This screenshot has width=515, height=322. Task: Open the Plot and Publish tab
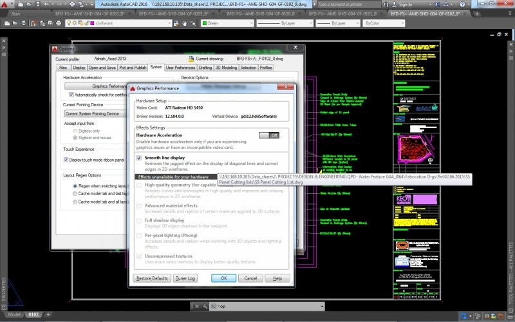point(133,68)
